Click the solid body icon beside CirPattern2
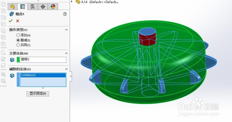 coord(12,76)
